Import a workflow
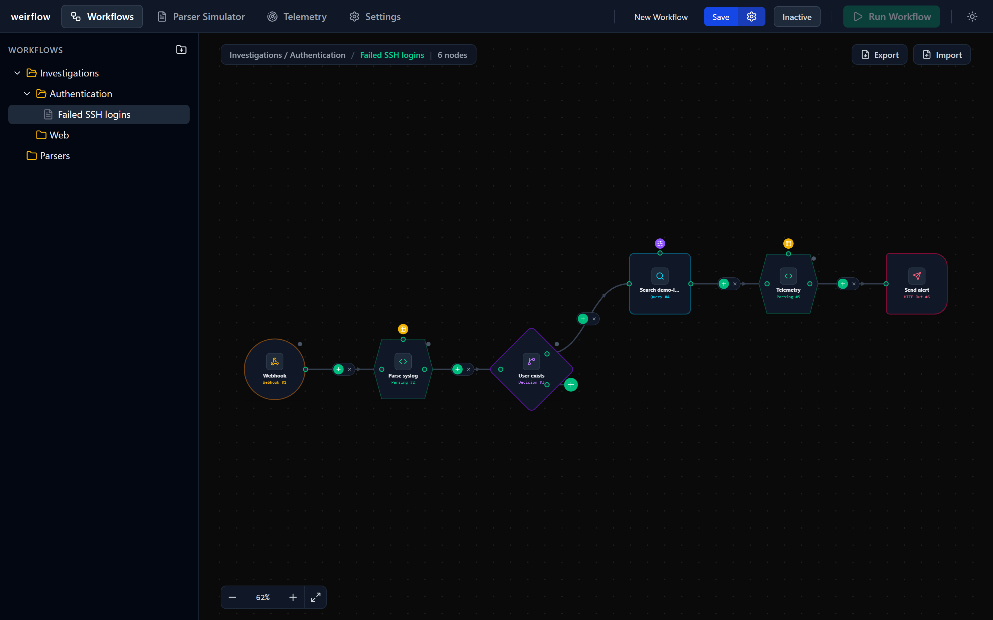The image size is (993, 620). pos(942,54)
